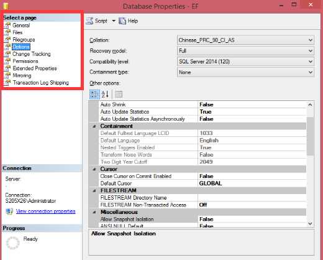Viewport: 323px width, 260px height.
Task: Minimize the Database Properties window
Action: [x=281, y=6]
